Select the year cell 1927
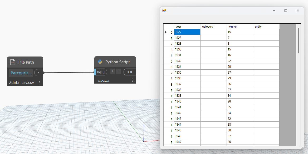This screenshot has height=154, width=308. pyautogui.click(x=187, y=32)
